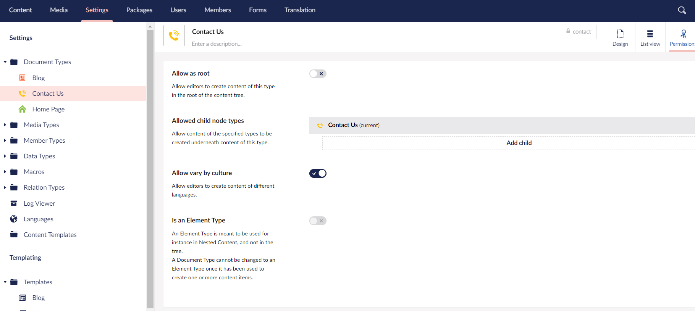Screen dimensions: 695x311
Task: Go to the Media section
Action: (59, 10)
